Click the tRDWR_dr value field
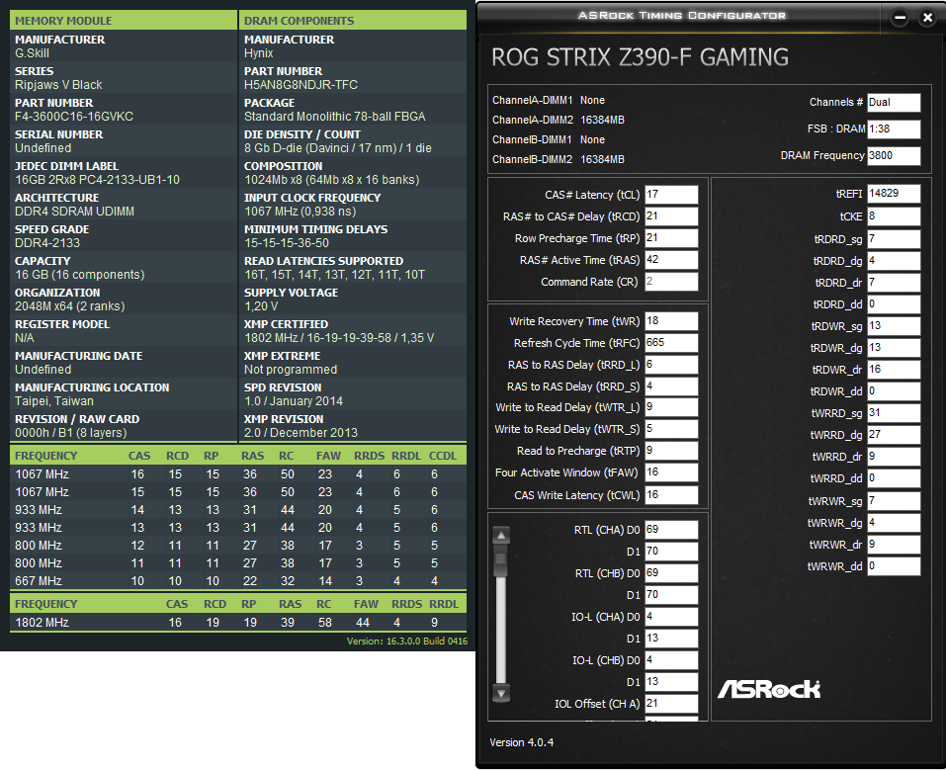 894,370
